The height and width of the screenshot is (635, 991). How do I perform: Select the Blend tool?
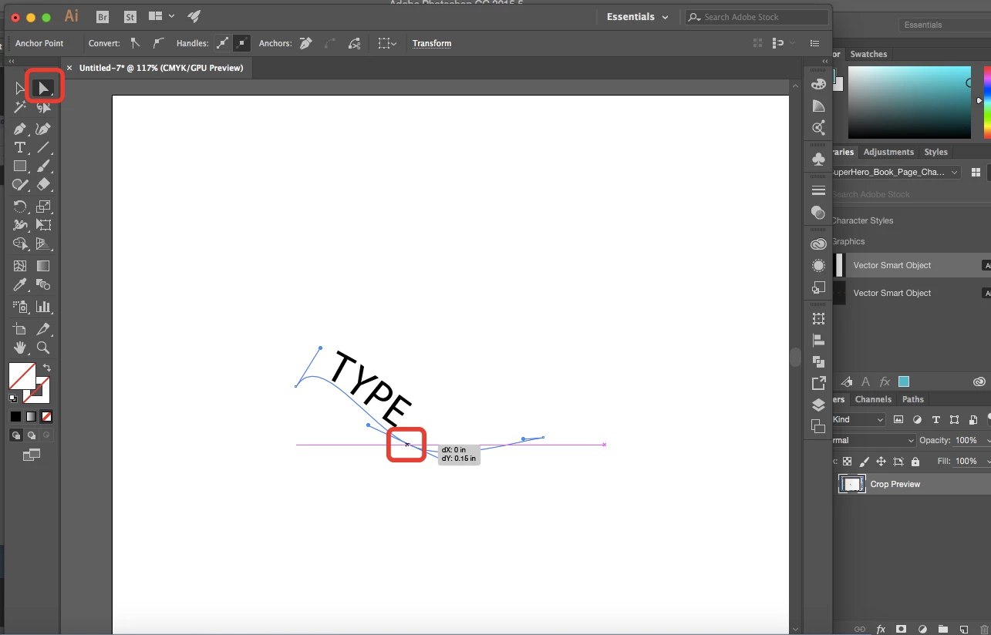pyautogui.click(x=44, y=285)
